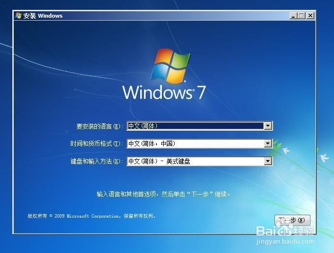
Task: Close the Install Windows window
Action: pyautogui.click(x=310, y=16)
